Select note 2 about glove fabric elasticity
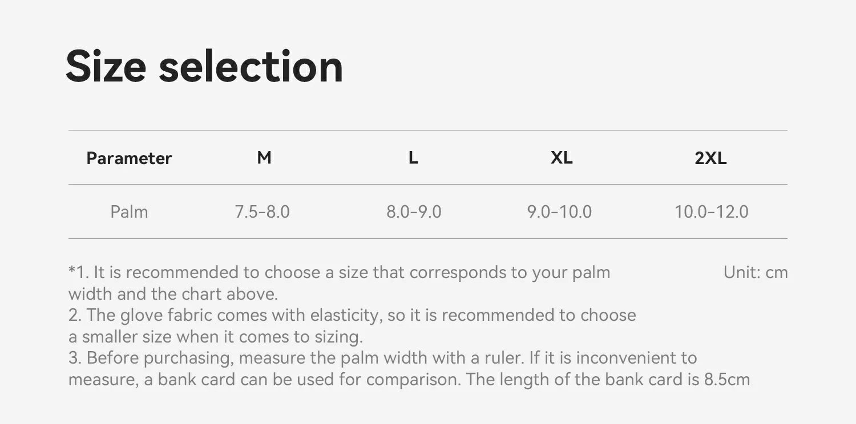Screen dimensions: 856x424 pyautogui.click(x=352, y=315)
